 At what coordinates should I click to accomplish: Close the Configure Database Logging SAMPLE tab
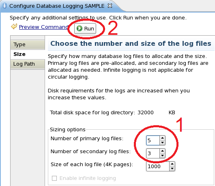[x=110, y=6]
